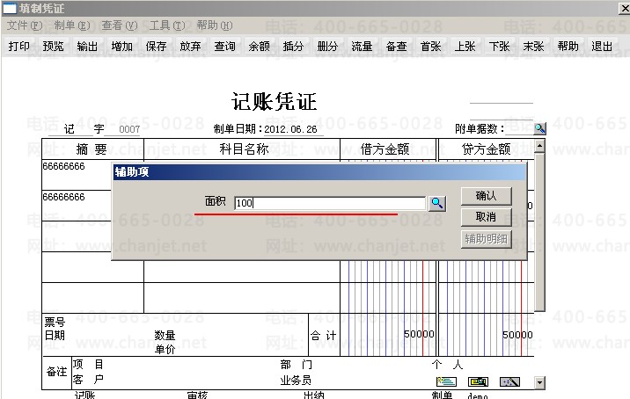This screenshot has height=399, width=630.
Task: Click magnifier icon next to 附单据数
Action: coord(540,128)
